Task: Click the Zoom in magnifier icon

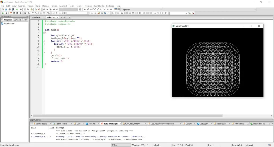Action: pos(155,13)
